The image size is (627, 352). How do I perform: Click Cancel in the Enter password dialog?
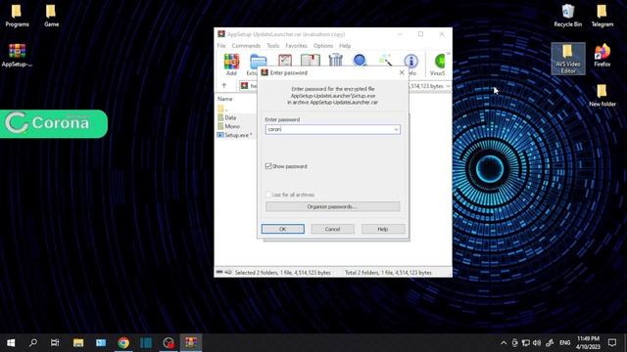pyautogui.click(x=333, y=229)
